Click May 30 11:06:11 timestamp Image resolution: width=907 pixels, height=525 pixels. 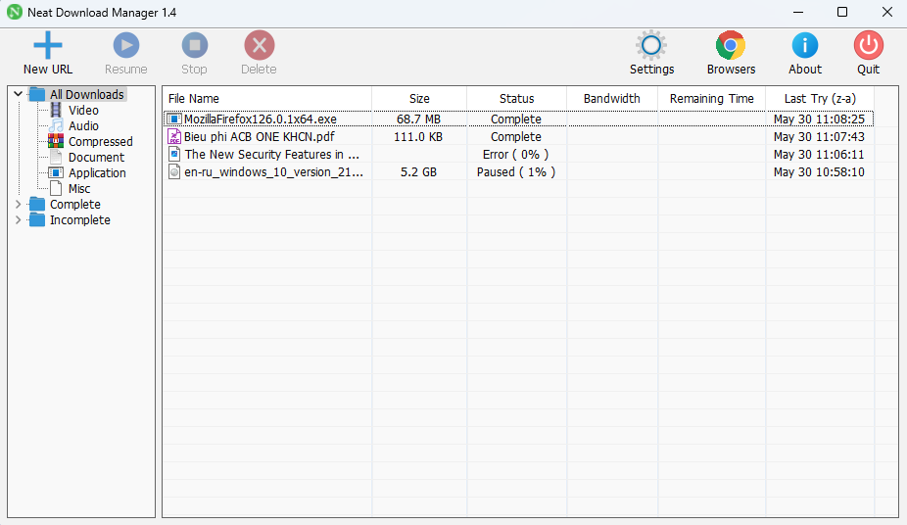click(x=819, y=155)
